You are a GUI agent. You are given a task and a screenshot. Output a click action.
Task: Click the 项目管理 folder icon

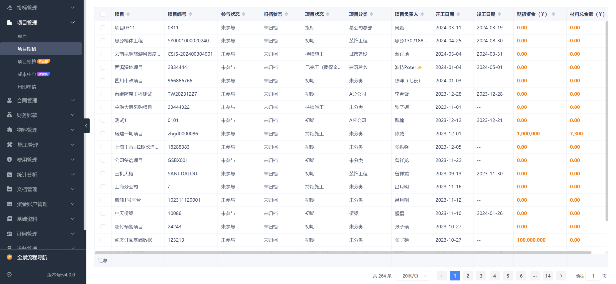click(9, 22)
